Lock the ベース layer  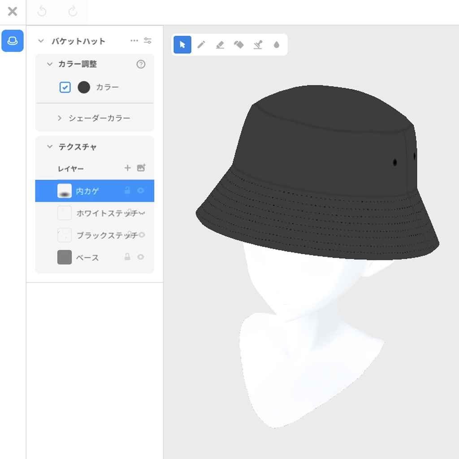(x=127, y=257)
